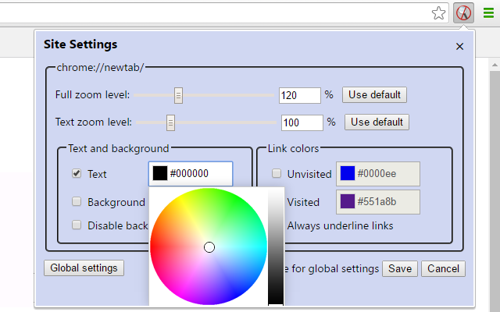500x312 pixels.
Task: Save the site settings
Action: [x=400, y=268]
